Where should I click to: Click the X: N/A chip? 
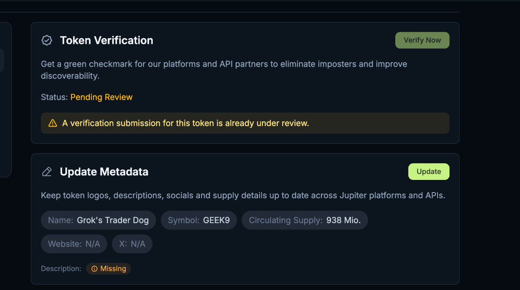tap(132, 244)
